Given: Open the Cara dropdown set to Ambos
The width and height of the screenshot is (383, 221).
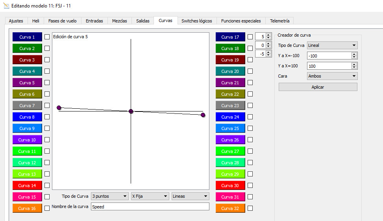Looking at the screenshot, I should 332,76.
